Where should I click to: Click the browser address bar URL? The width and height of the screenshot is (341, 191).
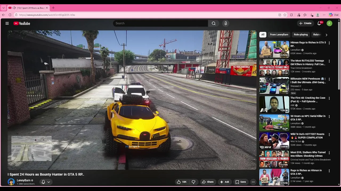point(47,15)
